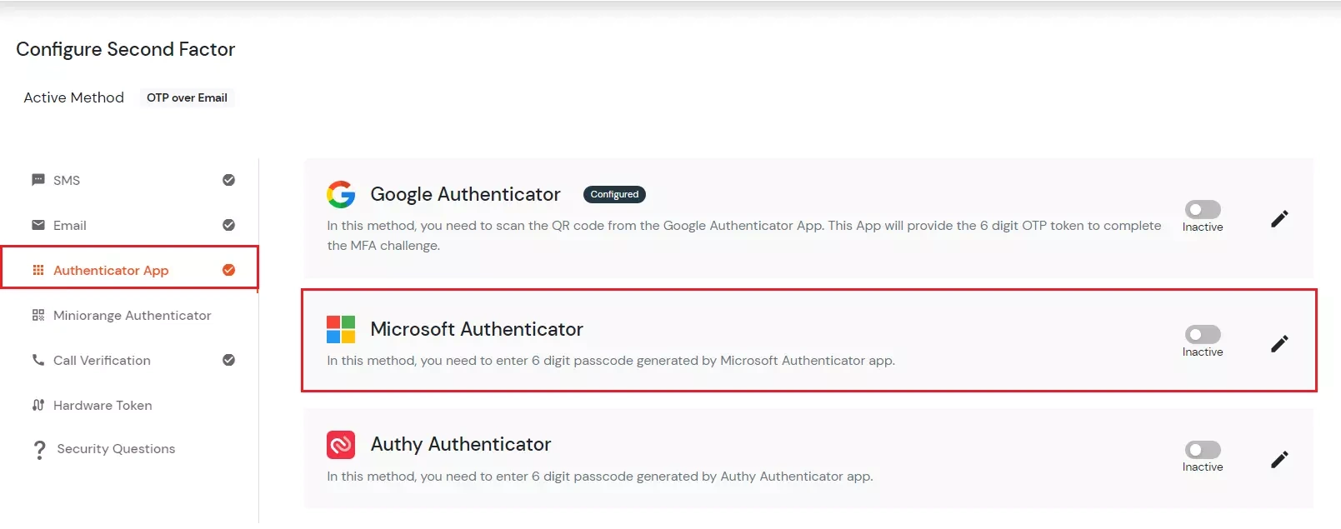
Task: Click the Call Verification phone icon
Action: pyautogui.click(x=38, y=360)
